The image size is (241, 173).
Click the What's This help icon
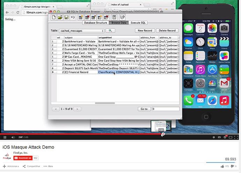point(122,17)
